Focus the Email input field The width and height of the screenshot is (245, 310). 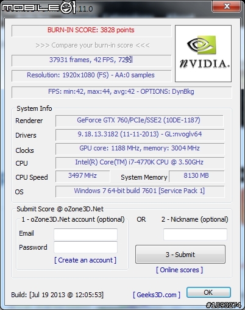pos(85,234)
